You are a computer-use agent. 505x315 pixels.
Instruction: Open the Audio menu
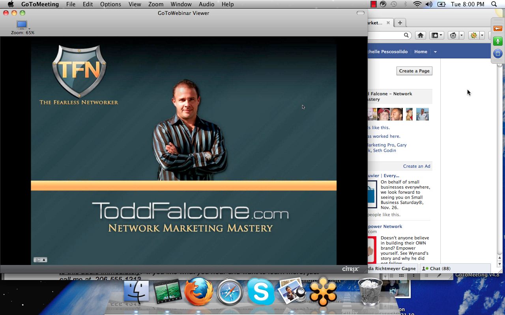coord(206,4)
